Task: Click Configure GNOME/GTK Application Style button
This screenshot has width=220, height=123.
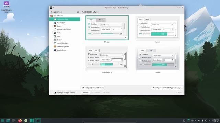Action: (x=167, y=88)
